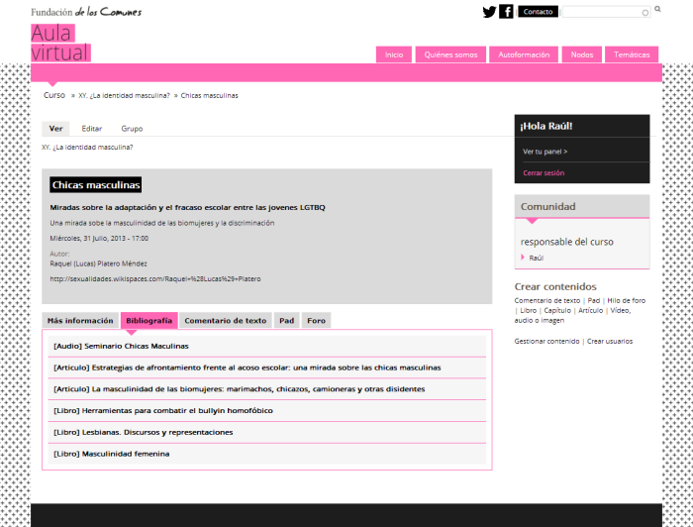
Task: Open the Twitter icon link
Action: [x=489, y=12]
